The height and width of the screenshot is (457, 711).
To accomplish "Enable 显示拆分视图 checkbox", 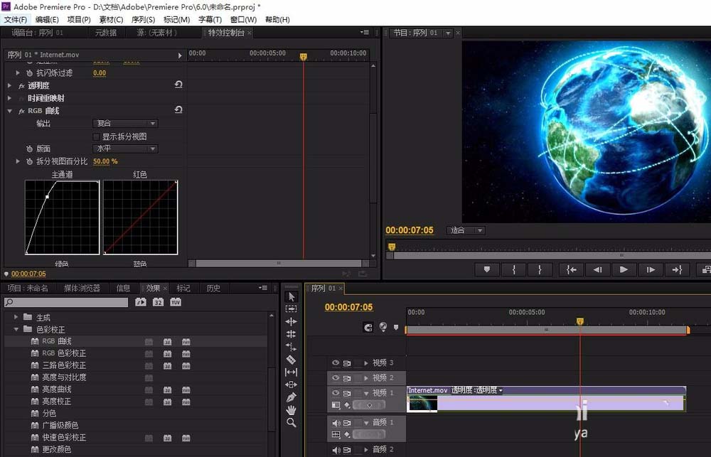I will pos(96,136).
